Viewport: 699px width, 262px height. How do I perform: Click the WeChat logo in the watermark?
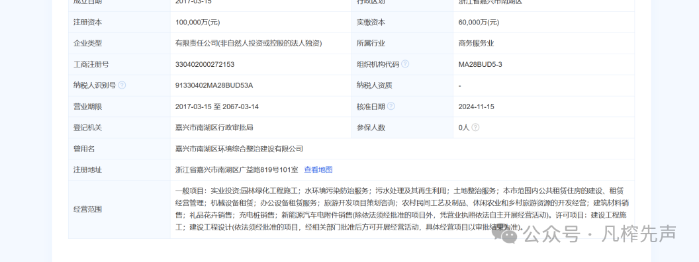pyautogui.click(x=507, y=234)
